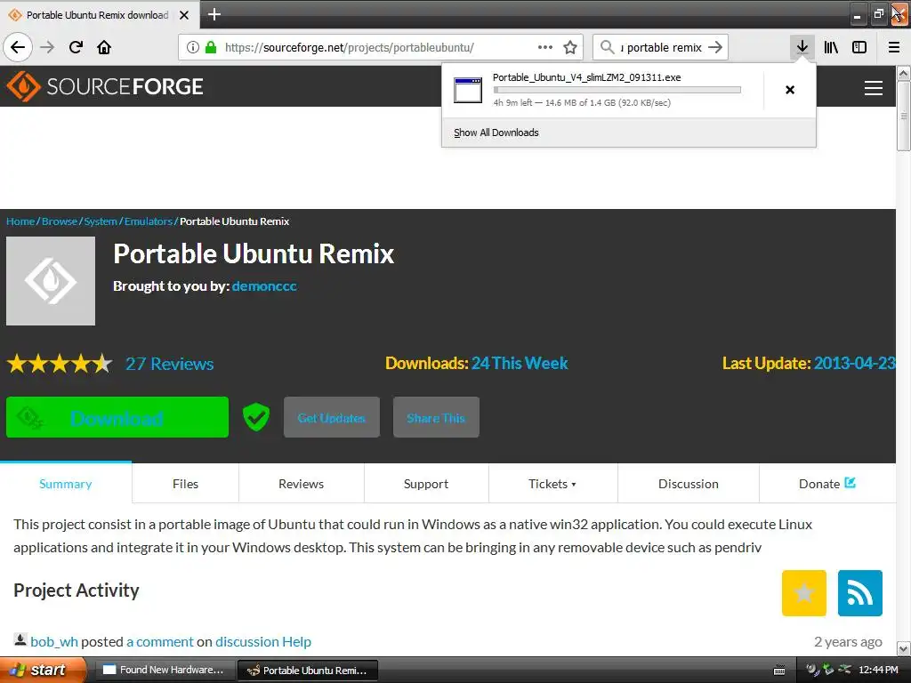This screenshot has width=911, height=683.
Task: Click the download file exe icon
Action: [x=468, y=90]
